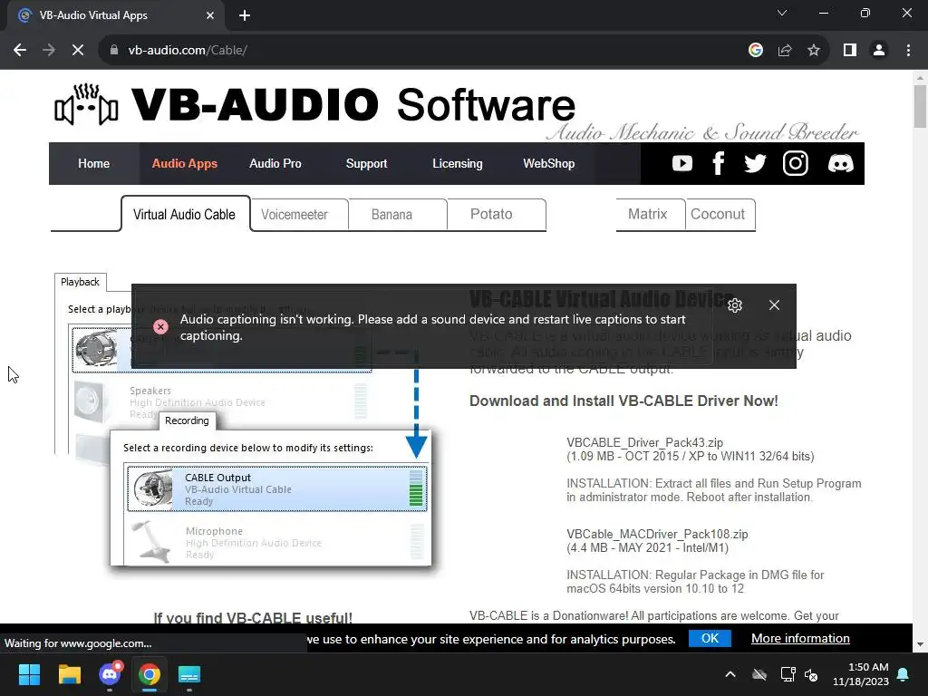Download VBCABLE_Driver_Pack43.zip

click(644, 442)
